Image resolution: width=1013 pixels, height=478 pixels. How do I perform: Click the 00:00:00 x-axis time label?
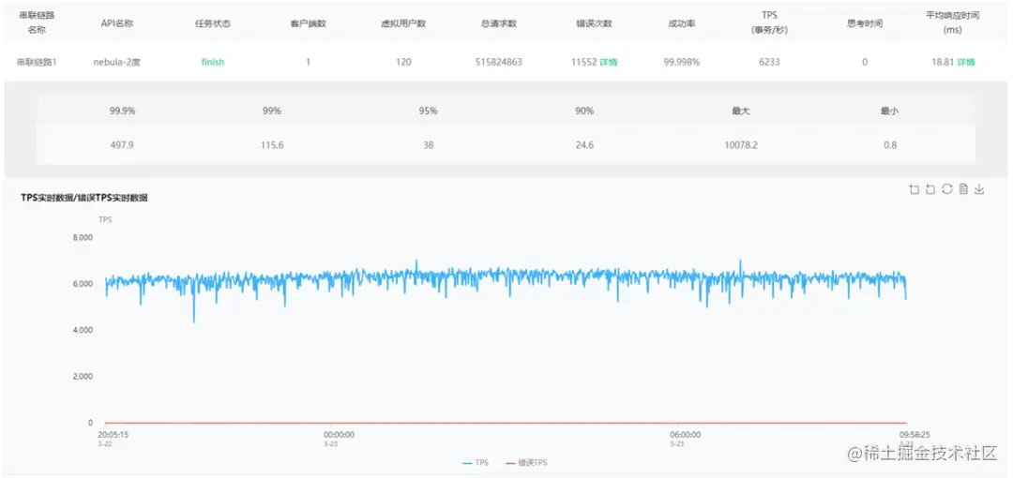click(x=340, y=435)
